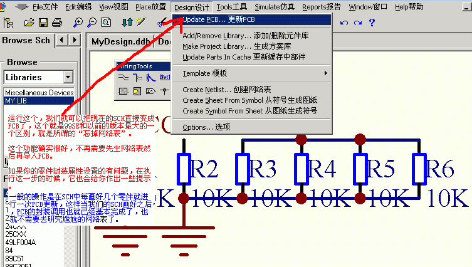
Task: Select the 25CXX component
Action: [16, 234]
